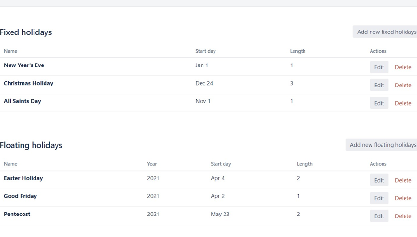Image resolution: width=417 pixels, height=237 pixels.
Task: Edit the Easter Holiday entry
Action: (379, 180)
